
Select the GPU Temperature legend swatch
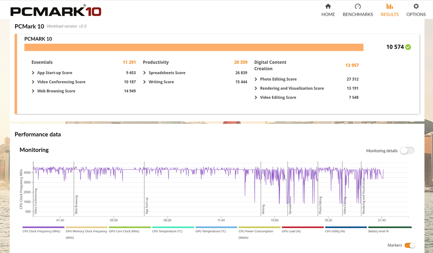click(216, 227)
